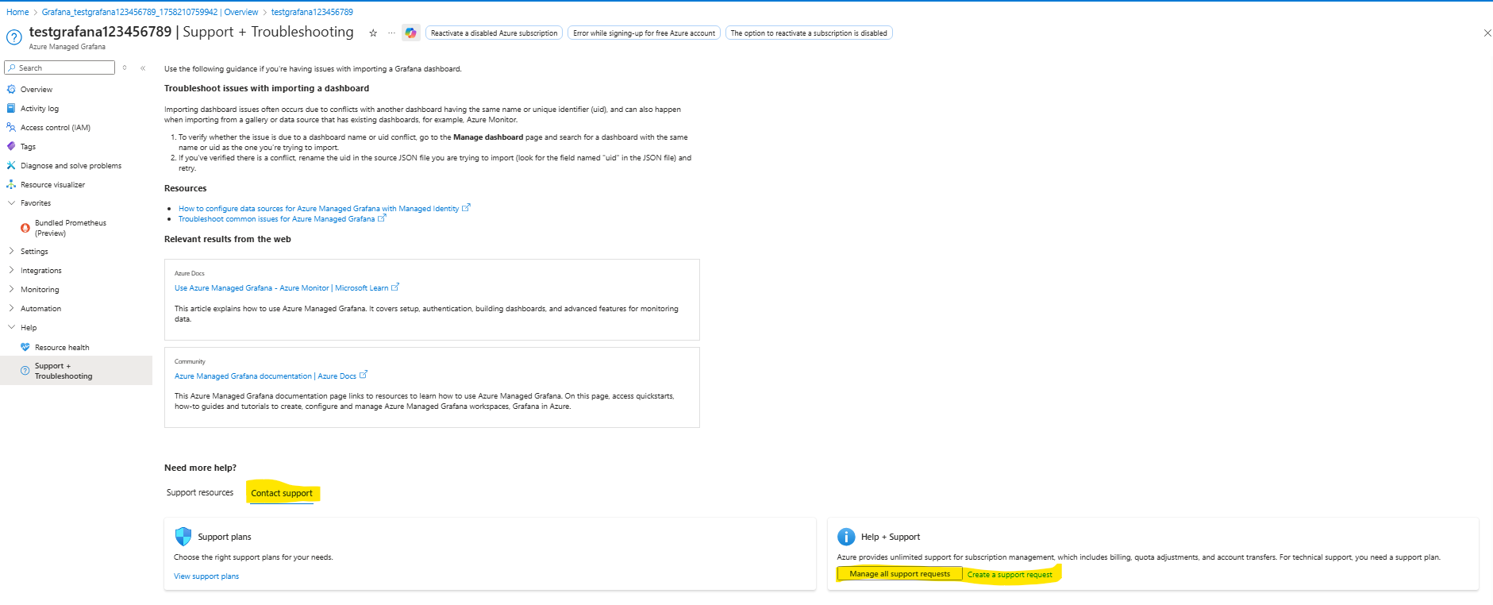This screenshot has width=1493, height=605.
Task: Click the Support plans shield icon
Action: point(183,537)
